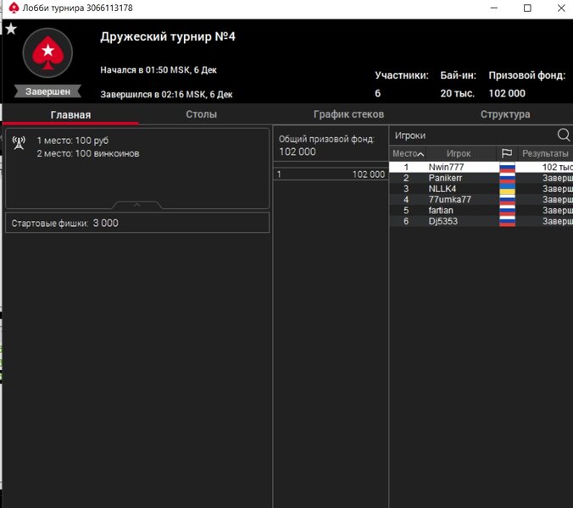Select the first place 102 000 prize row

tap(331, 174)
